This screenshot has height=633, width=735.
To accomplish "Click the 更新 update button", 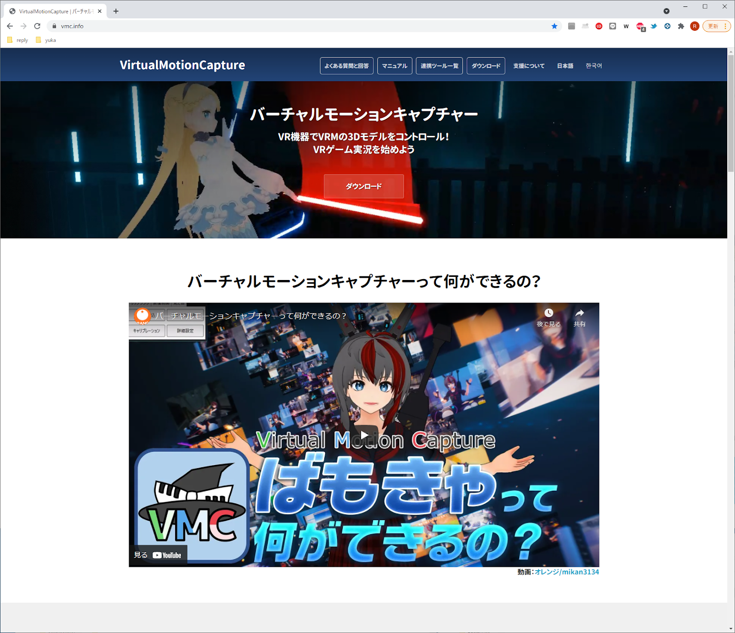I will click(713, 26).
